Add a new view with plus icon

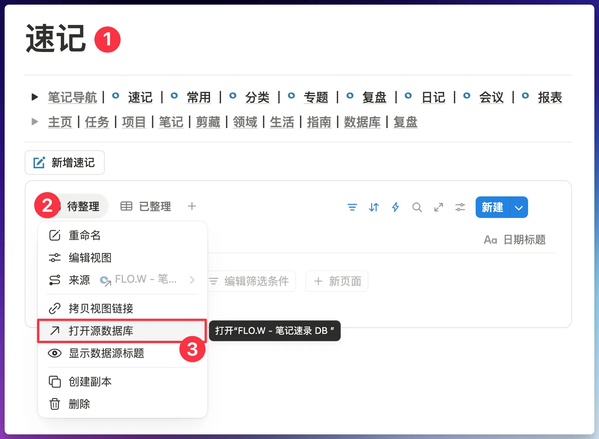click(192, 206)
